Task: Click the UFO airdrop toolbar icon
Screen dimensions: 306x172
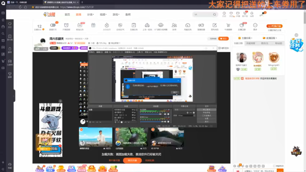Action: (161, 25)
